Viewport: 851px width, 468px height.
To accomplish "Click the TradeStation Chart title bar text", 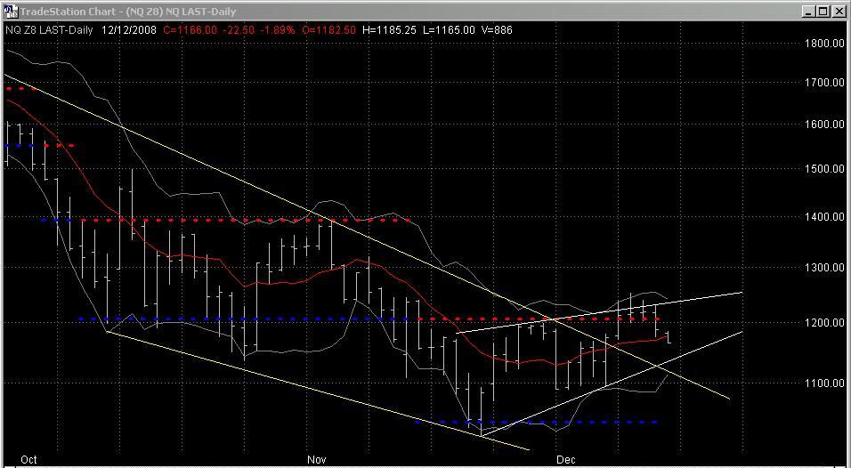I will [128, 11].
